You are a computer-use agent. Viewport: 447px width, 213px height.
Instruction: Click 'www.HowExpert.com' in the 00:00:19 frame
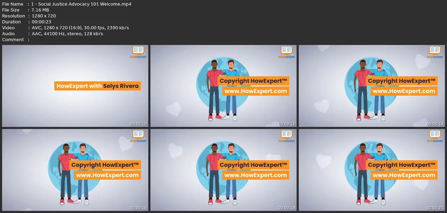coord(255,175)
